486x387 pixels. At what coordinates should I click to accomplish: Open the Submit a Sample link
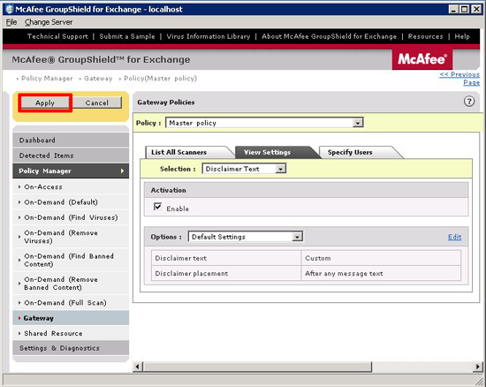tap(127, 36)
